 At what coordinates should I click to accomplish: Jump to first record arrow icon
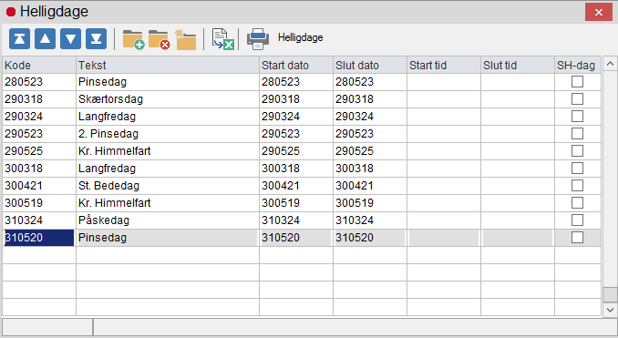tap(19, 38)
